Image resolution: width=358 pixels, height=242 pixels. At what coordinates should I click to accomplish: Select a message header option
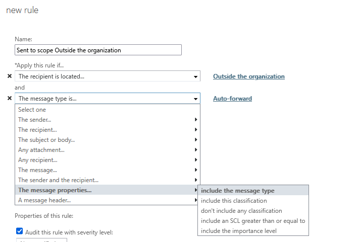(107, 200)
